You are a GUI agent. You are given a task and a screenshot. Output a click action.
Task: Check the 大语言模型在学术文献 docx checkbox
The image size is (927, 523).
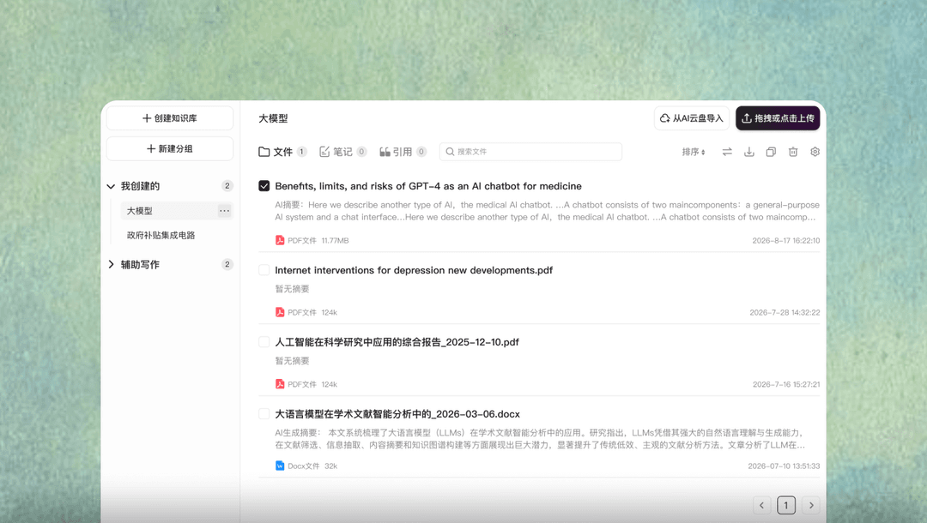[x=264, y=414]
